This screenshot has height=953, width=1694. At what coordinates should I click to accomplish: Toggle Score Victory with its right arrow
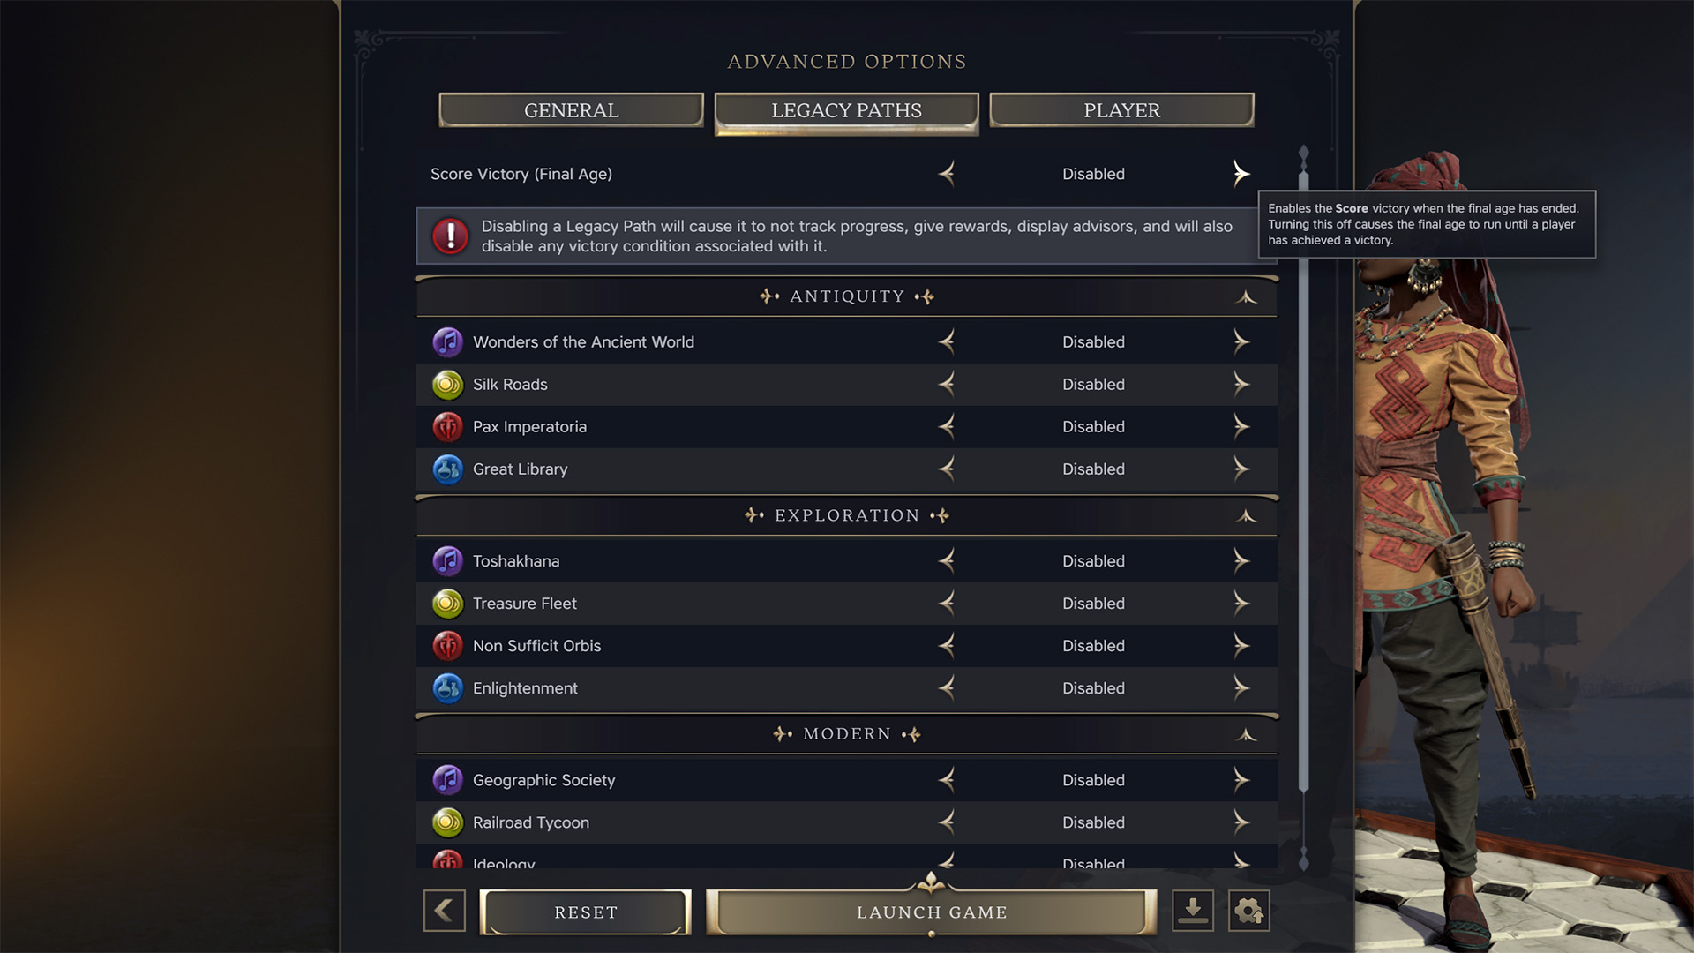click(x=1241, y=174)
